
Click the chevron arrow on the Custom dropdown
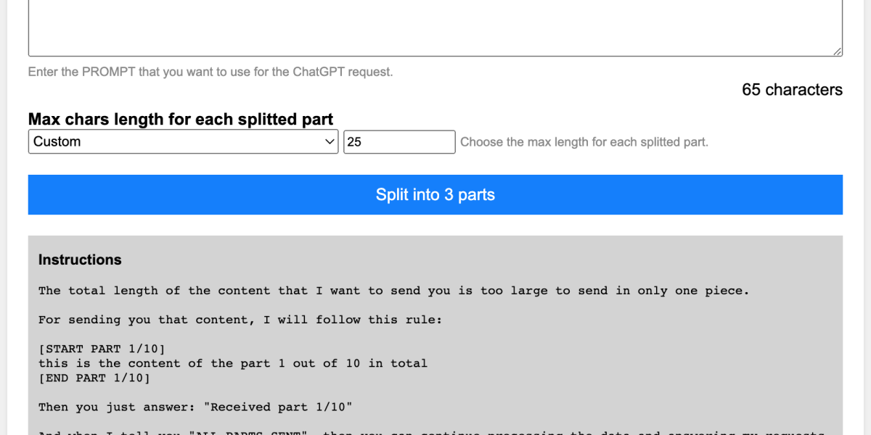[x=329, y=141]
